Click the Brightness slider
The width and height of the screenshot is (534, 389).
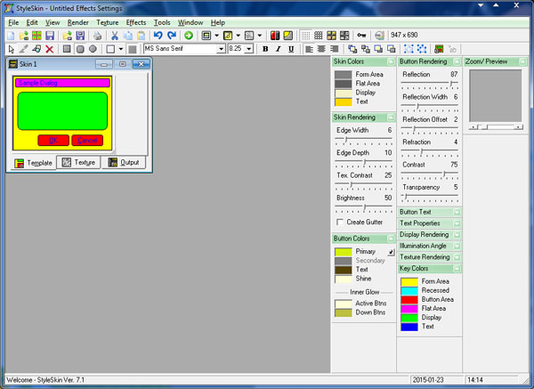pos(363,208)
